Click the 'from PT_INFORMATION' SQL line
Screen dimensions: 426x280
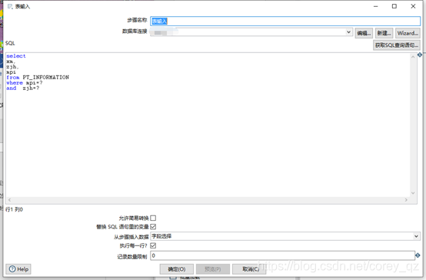[x=38, y=78]
